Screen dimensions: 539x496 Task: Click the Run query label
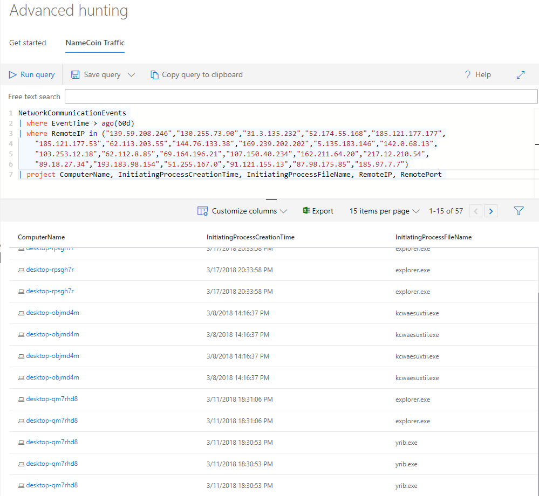[37, 74]
